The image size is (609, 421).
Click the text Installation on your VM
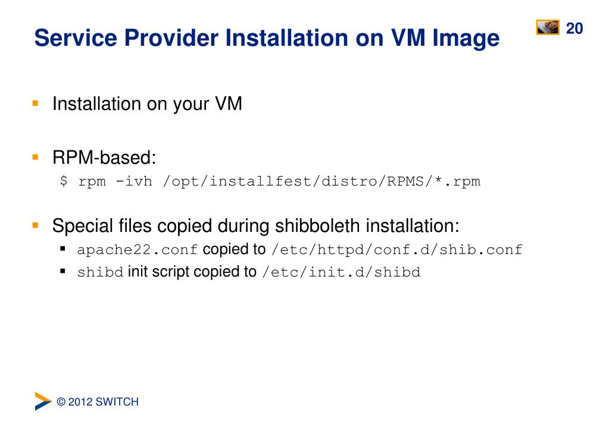tap(147, 105)
